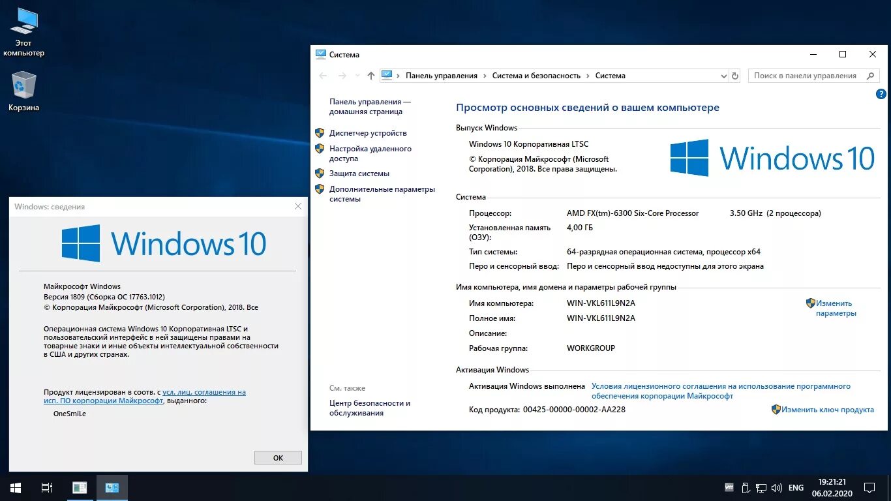Minimize the Система window
891x501 pixels.
[x=813, y=54]
